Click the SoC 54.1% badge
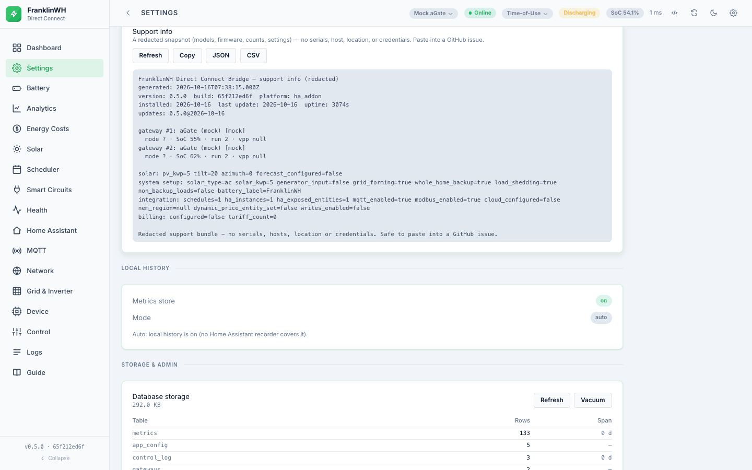752x470 pixels. tap(625, 13)
